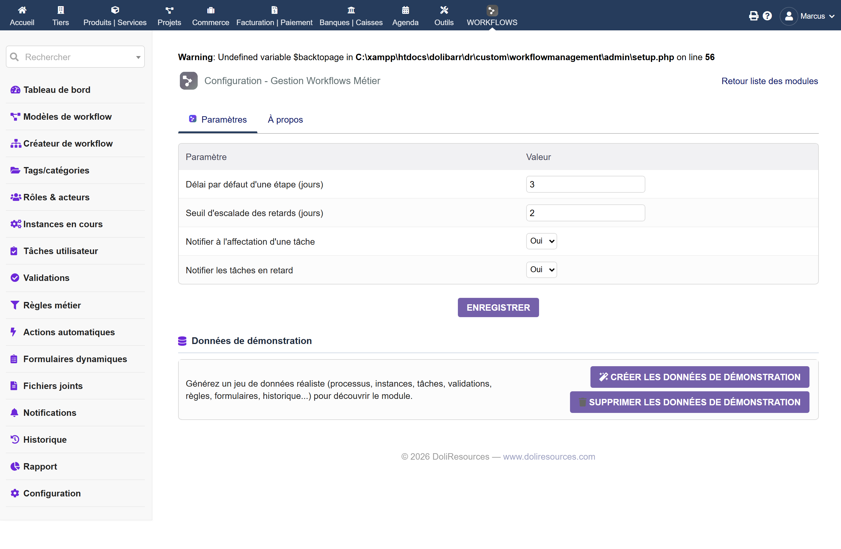This screenshot has height=549, width=841.
Task: Click the Instances en cours gears icon
Action: point(15,224)
